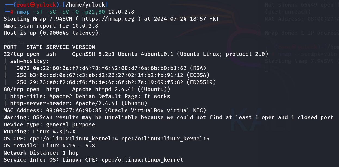The image size is (339, 167).
Task: Click the hollow cursor block in the right pane
Action: 267,68
